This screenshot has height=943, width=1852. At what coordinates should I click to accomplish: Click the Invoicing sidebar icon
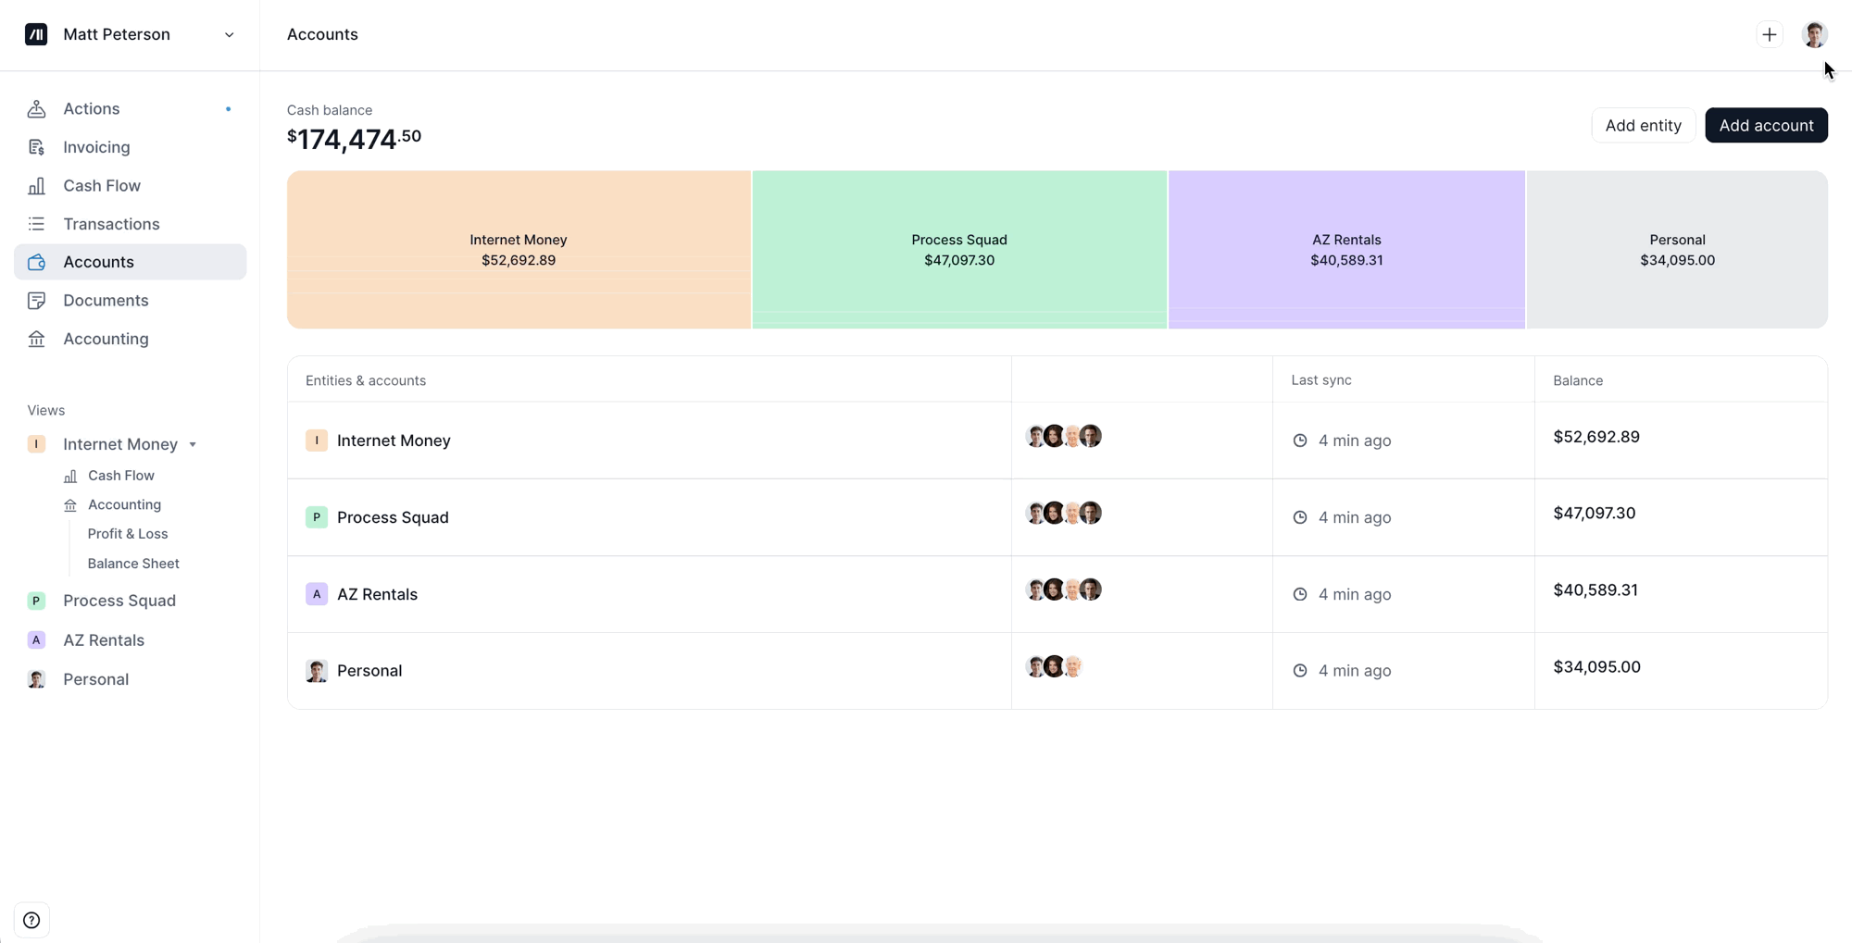click(x=37, y=147)
